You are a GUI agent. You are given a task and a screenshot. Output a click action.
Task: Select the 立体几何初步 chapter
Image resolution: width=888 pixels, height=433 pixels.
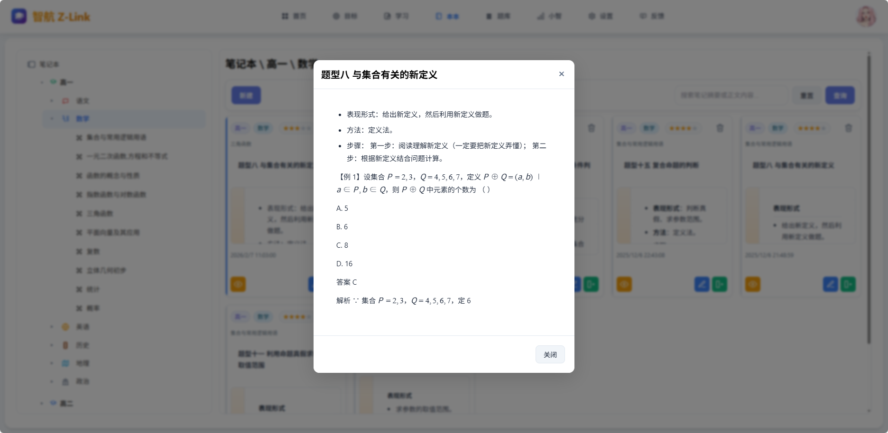pos(106,271)
